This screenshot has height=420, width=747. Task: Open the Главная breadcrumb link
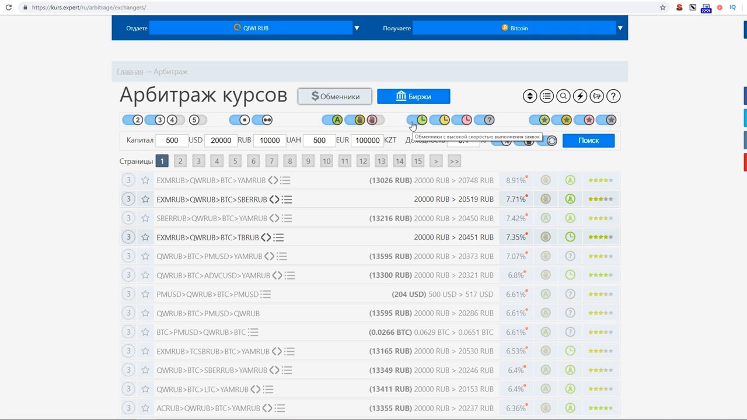[x=130, y=72]
